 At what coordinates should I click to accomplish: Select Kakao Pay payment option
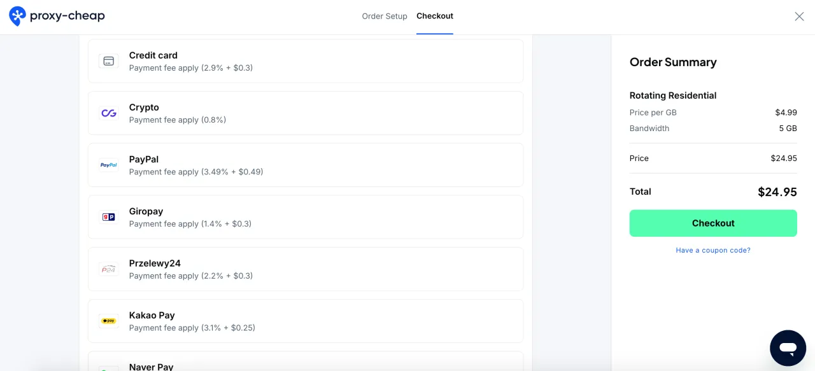tap(306, 321)
